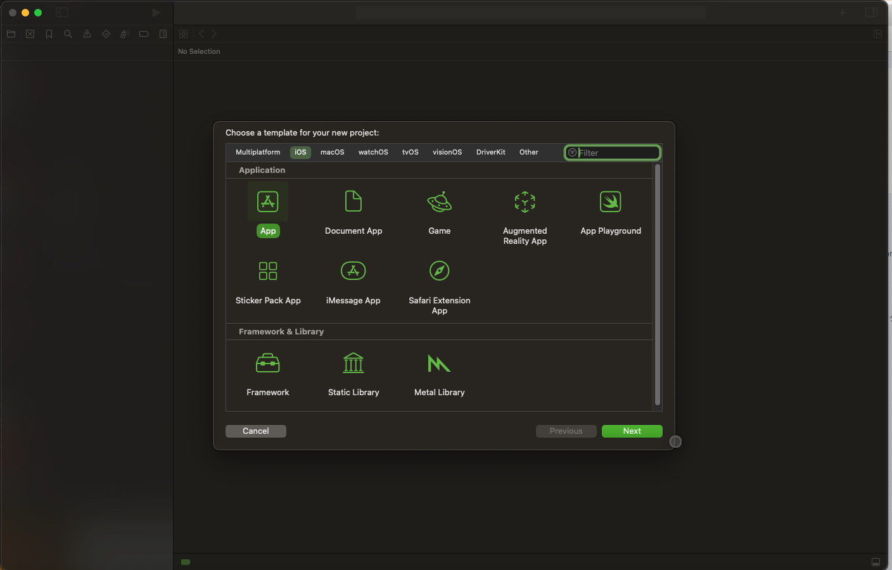Choose the Safari Extension App template
Screen dimensions: 892x570
[440, 271]
